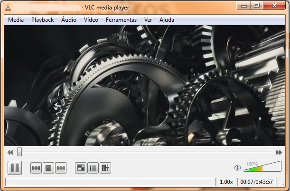Pause playback with the pause button

[15, 168]
